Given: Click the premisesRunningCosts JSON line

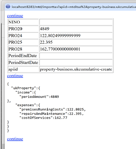Looking at the screenshot, I should 53,109.
